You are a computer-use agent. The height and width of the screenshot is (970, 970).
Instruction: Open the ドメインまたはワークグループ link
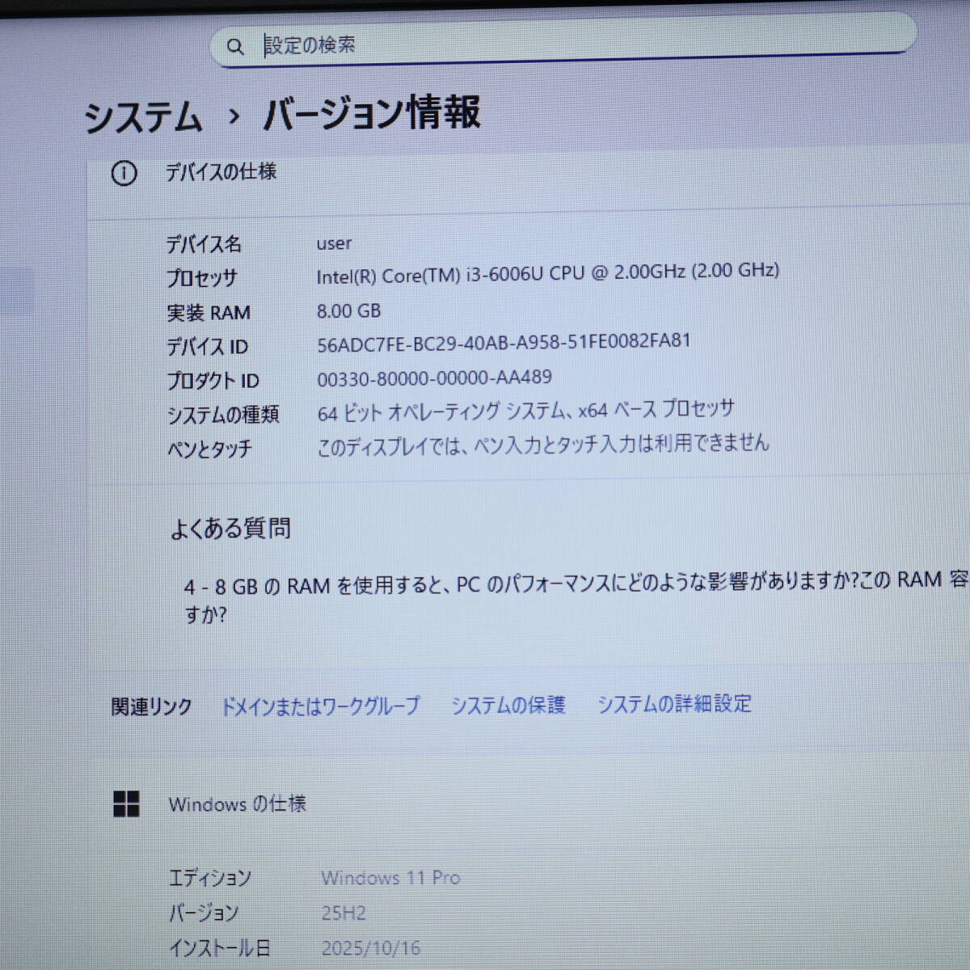click(x=321, y=706)
